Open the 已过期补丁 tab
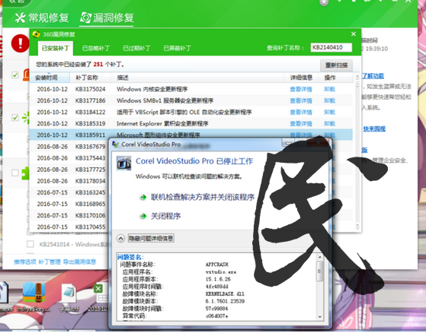This screenshot has width=426, height=333. click(136, 48)
